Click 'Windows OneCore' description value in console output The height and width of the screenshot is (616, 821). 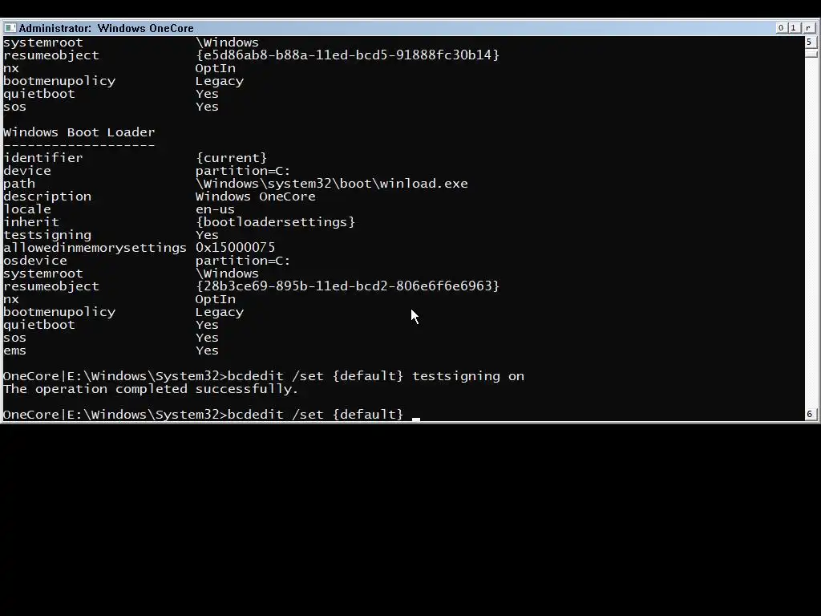point(256,197)
